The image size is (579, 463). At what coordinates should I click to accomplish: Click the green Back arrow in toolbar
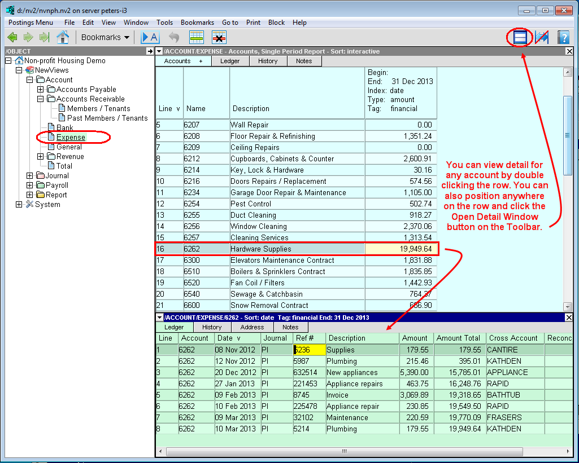coord(12,37)
